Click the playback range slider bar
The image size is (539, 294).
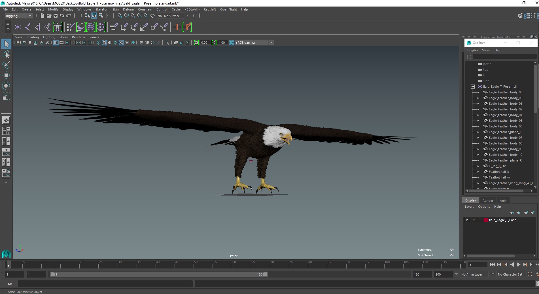point(158,274)
